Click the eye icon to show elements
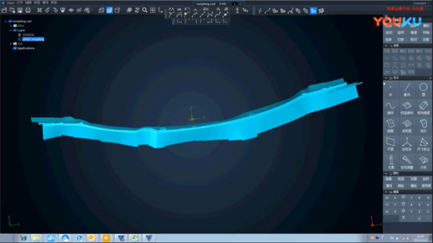Screen dimensions: 433x243 tap(71, 10)
